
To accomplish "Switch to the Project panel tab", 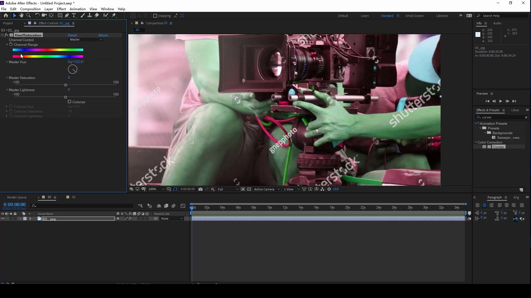I will (8, 23).
